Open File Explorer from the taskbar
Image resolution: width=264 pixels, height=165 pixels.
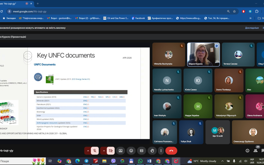(x=104, y=161)
